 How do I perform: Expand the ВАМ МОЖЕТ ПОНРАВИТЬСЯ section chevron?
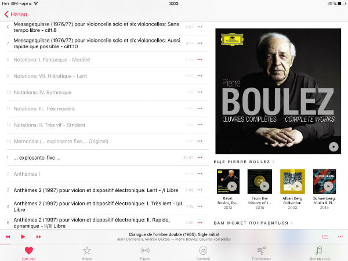tap(292, 223)
